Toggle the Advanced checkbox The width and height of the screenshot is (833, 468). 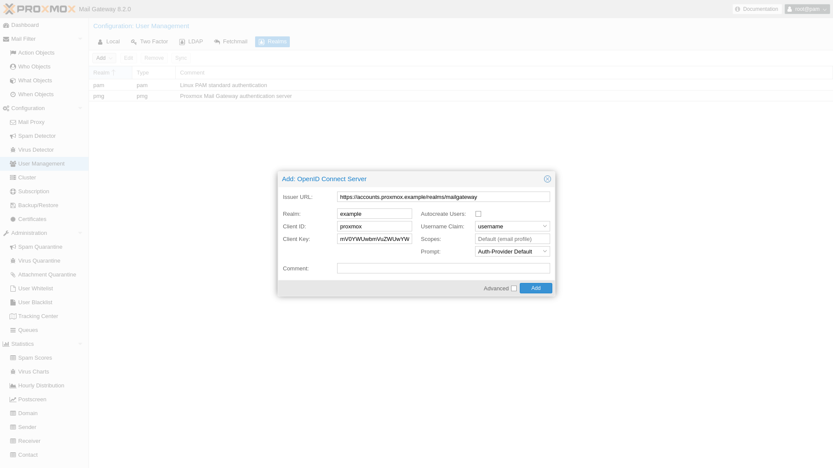(x=514, y=289)
